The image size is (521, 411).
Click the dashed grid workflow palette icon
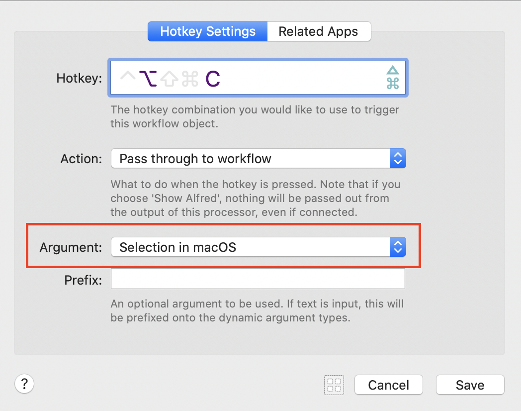[x=334, y=385]
